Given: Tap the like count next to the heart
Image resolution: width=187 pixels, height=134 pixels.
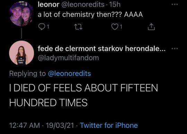Looking at the screenshot, I should 121,27.
